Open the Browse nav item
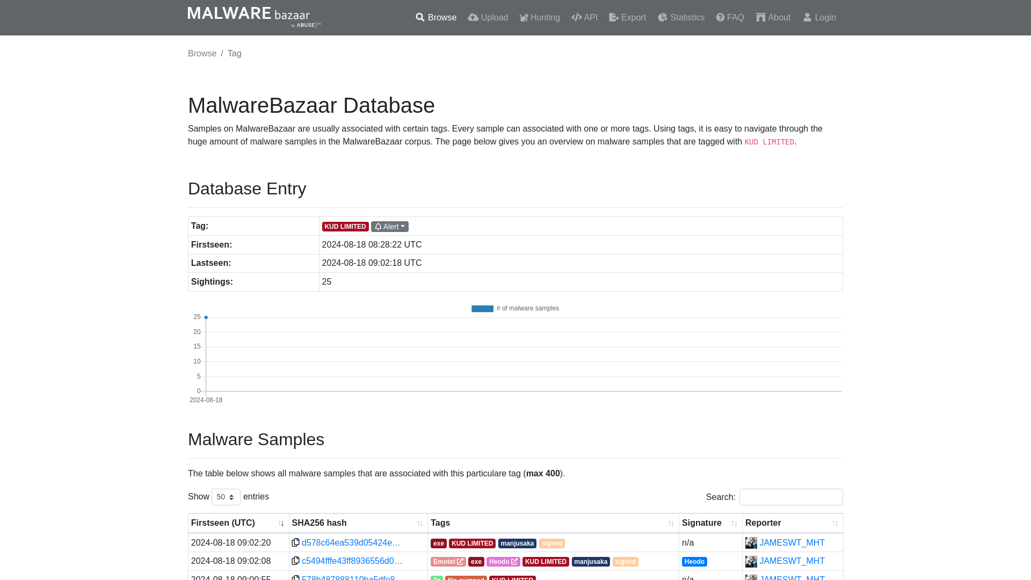This screenshot has height=580, width=1031. pos(436,18)
